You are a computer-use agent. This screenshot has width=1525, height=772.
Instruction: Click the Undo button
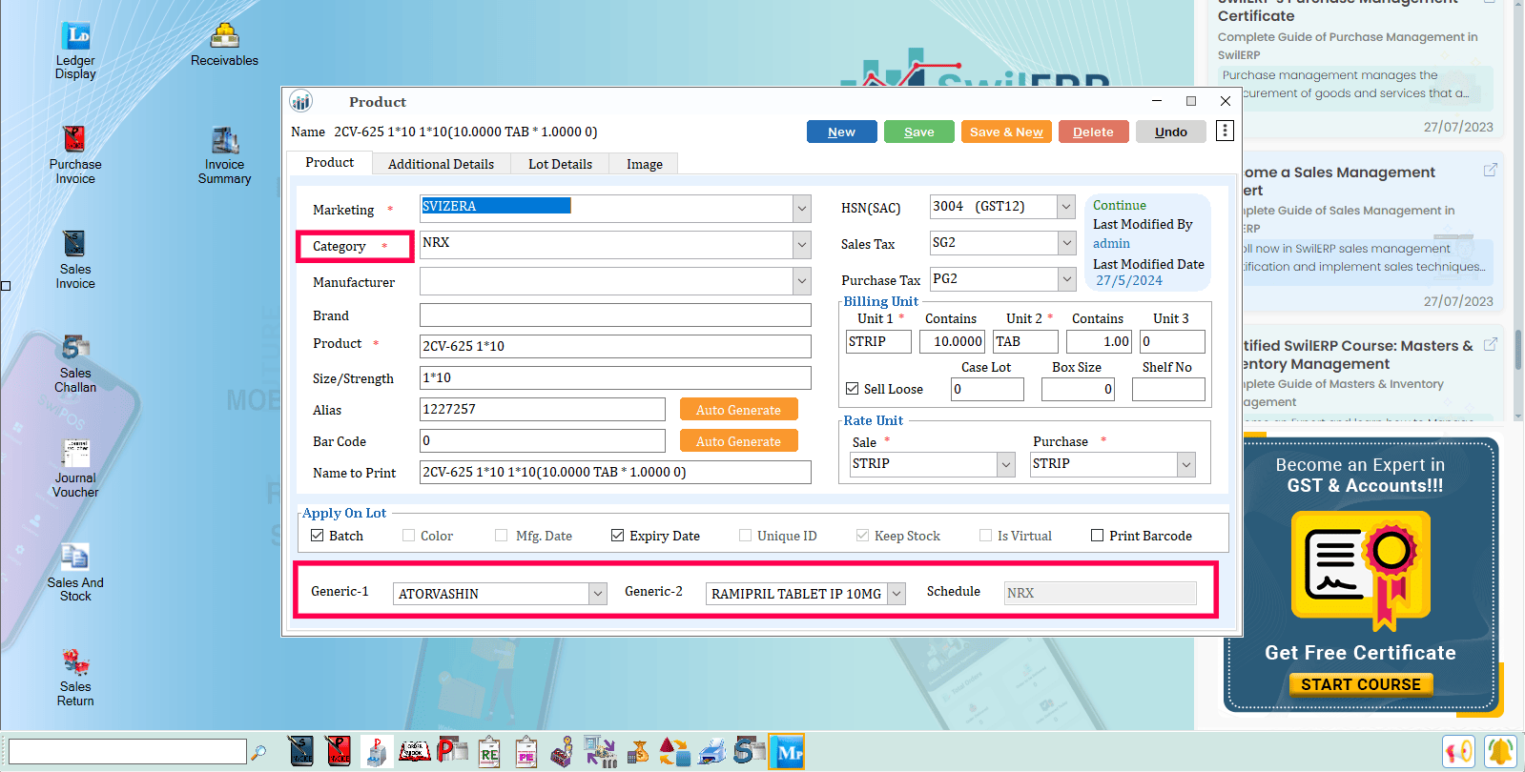coord(1171,132)
